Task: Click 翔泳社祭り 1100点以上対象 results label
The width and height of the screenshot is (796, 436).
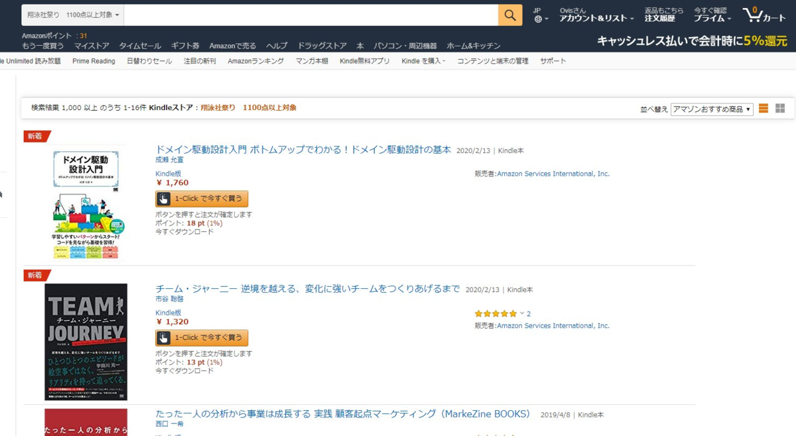Action: tap(249, 107)
